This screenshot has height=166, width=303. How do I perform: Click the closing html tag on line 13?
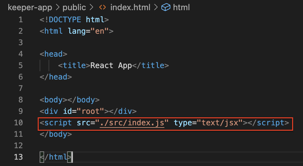click(x=56, y=157)
